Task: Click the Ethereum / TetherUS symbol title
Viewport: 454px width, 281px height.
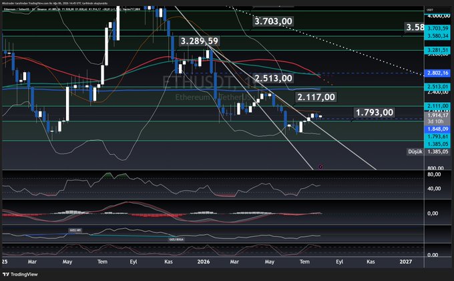Action: 17,9
